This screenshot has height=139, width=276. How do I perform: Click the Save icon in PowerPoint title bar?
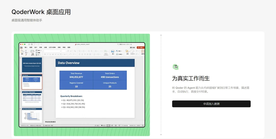[x=32, y=44]
